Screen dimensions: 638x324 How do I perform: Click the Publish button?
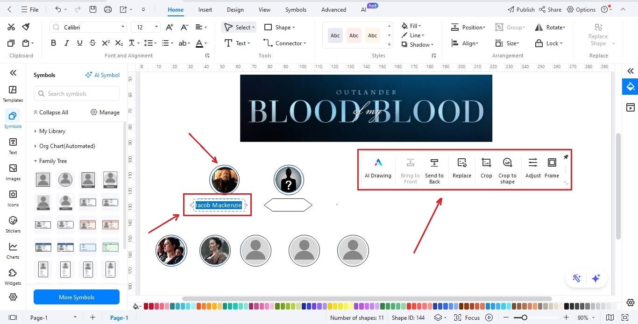click(521, 9)
